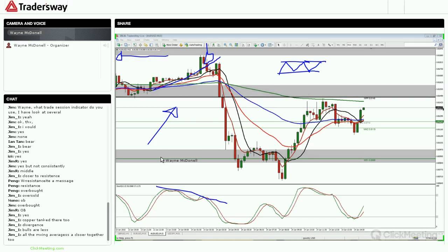Open the Strategy Tester icon

157,45
